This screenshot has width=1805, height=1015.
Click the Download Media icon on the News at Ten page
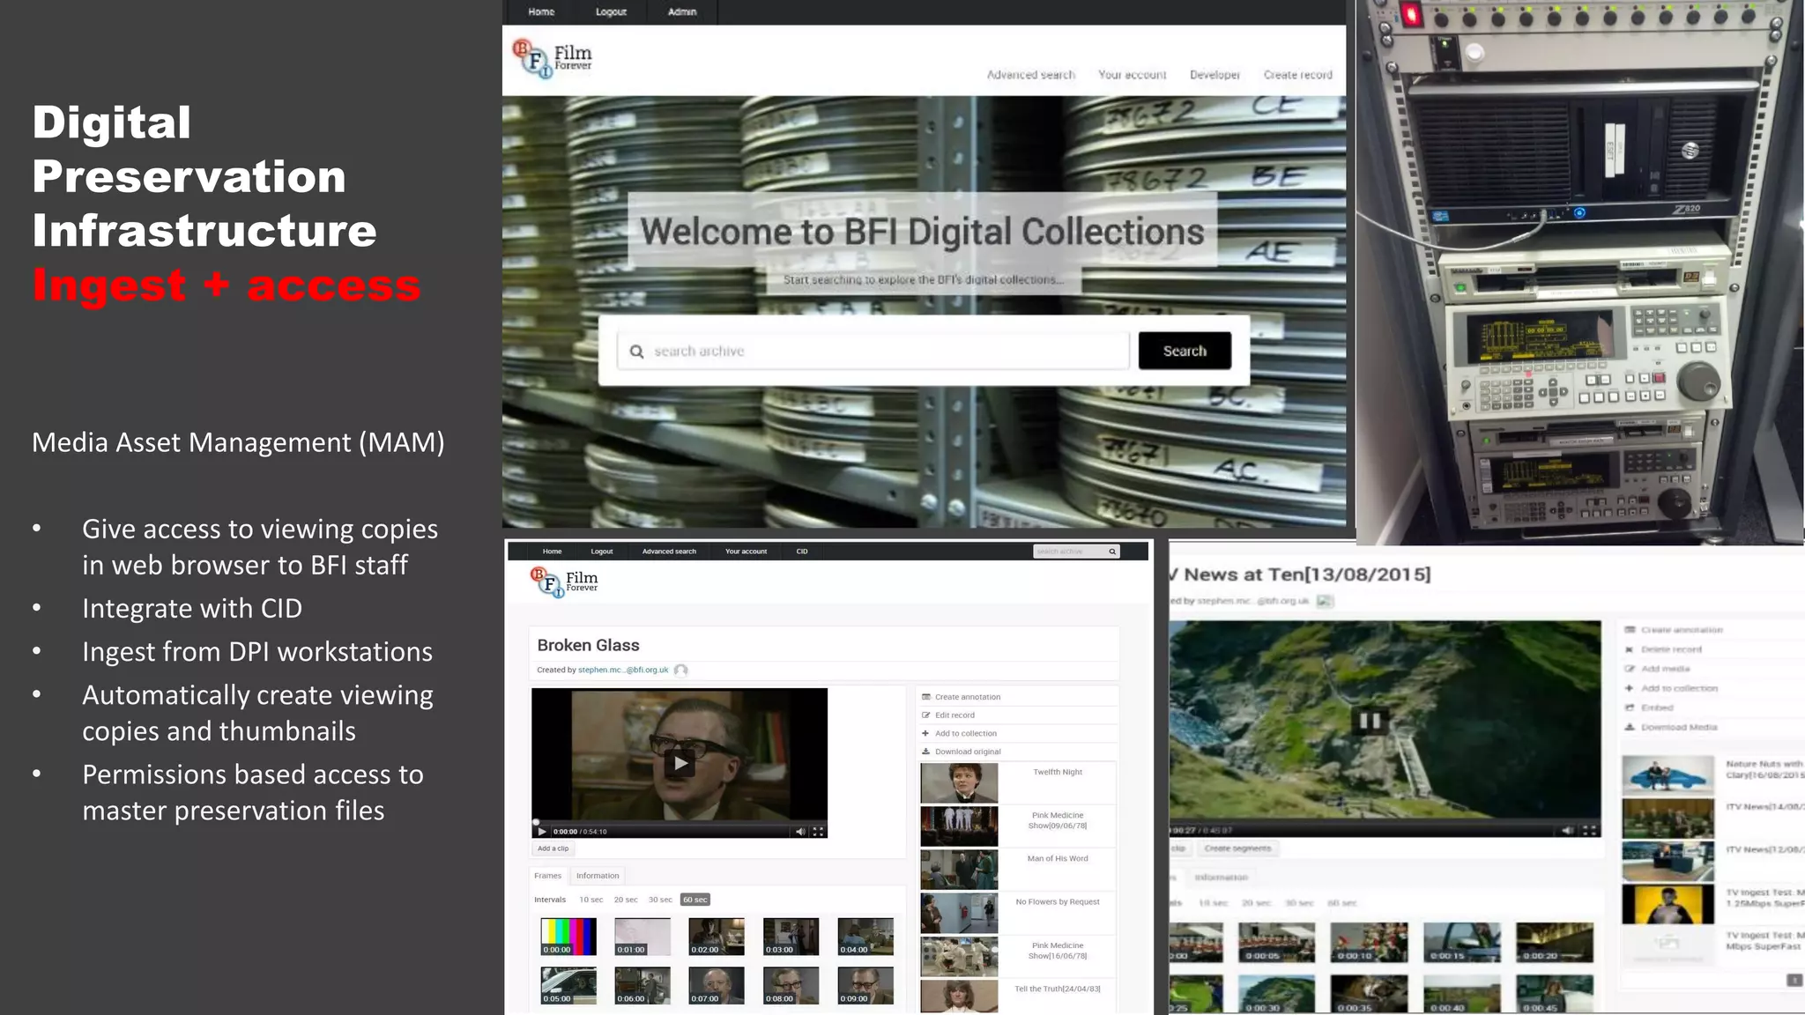pyautogui.click(x=1630, y=727)
